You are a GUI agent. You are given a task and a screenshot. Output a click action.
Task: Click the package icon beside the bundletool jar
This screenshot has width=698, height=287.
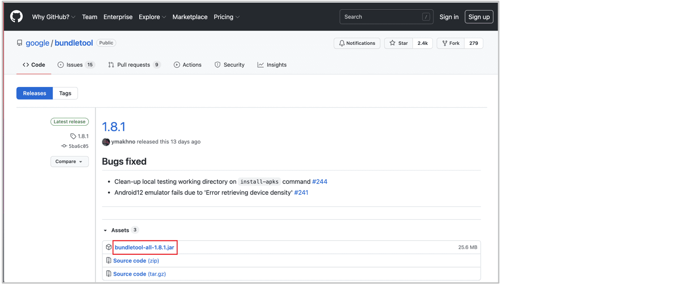pyautogui.click(x=109, y=247)
